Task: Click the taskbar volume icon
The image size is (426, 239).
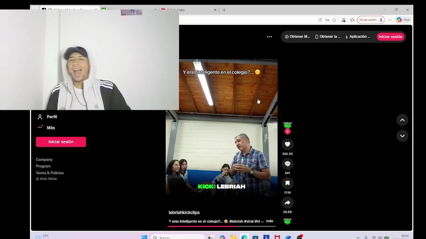Action: (380, 237)
